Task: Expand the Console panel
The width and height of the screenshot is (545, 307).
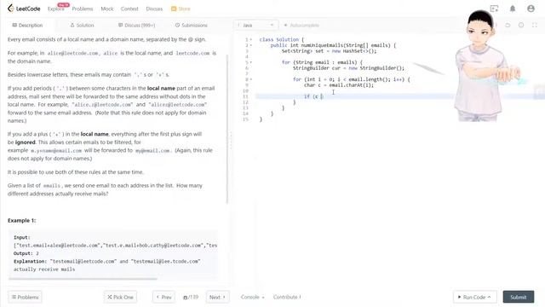Action: tap(252, 297)
